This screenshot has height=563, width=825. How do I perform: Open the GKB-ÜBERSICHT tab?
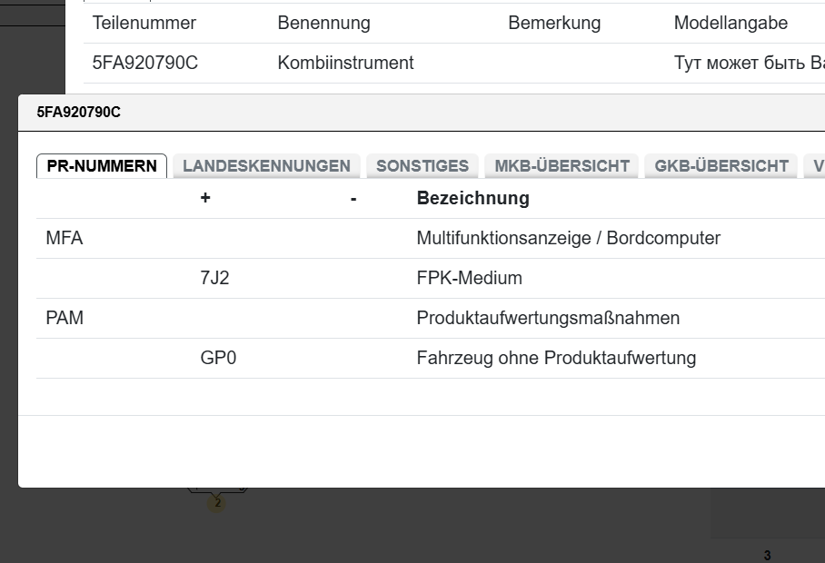click(x=721, y=166)
